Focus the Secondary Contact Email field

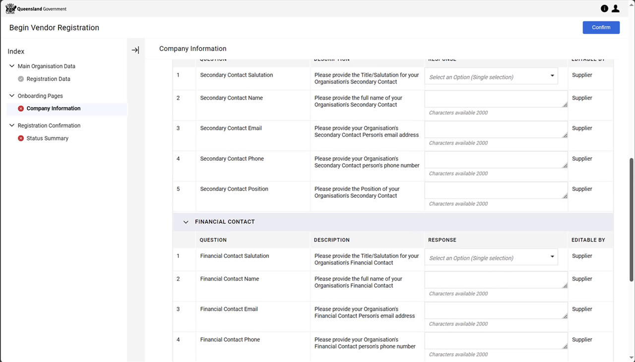click(496, 129)
